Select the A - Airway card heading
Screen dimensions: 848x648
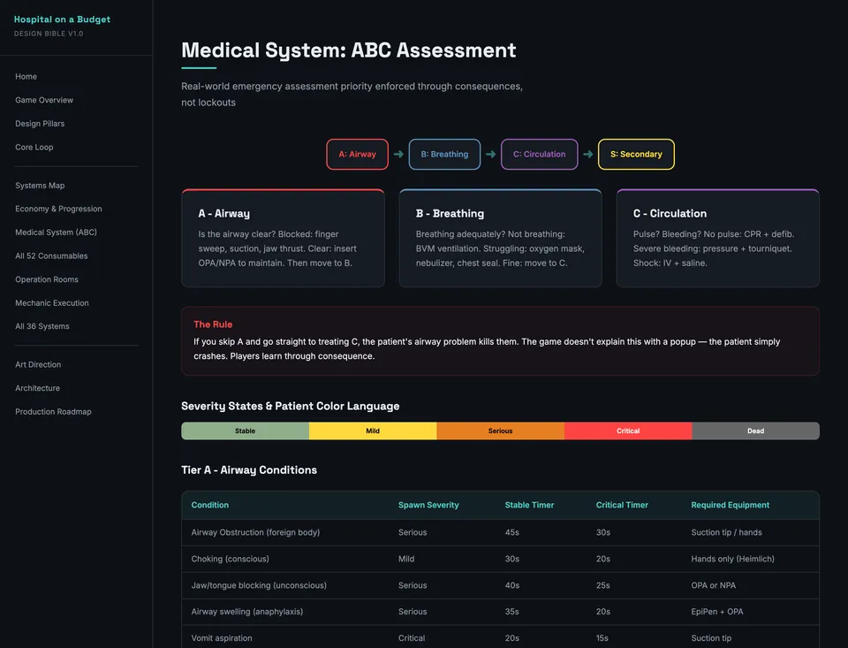pyautogui.click(x=223, y=213)
